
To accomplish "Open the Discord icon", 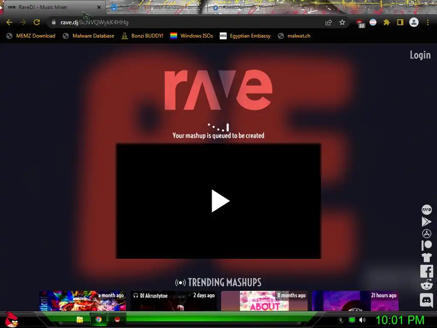I will pyautogui.click(x=426, y=300).
